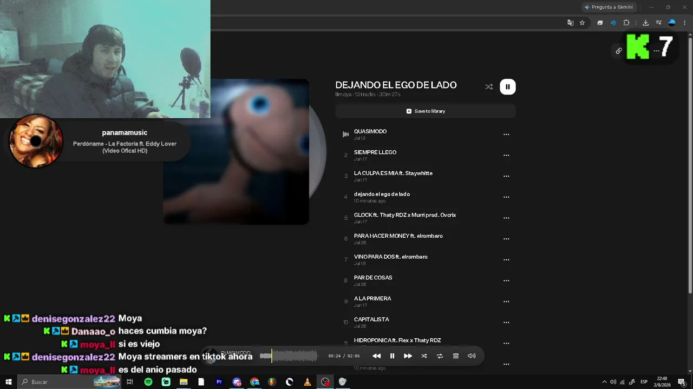693x389 pixels.
Task: Open the Chrome Extensions puzzle menu
Action: click(626, 23)
